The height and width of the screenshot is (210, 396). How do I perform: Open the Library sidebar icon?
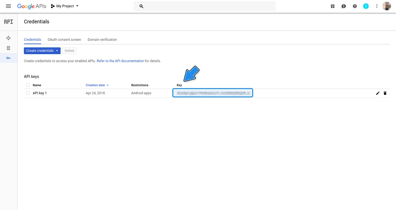pyautogui.click(x=8, y=48)
